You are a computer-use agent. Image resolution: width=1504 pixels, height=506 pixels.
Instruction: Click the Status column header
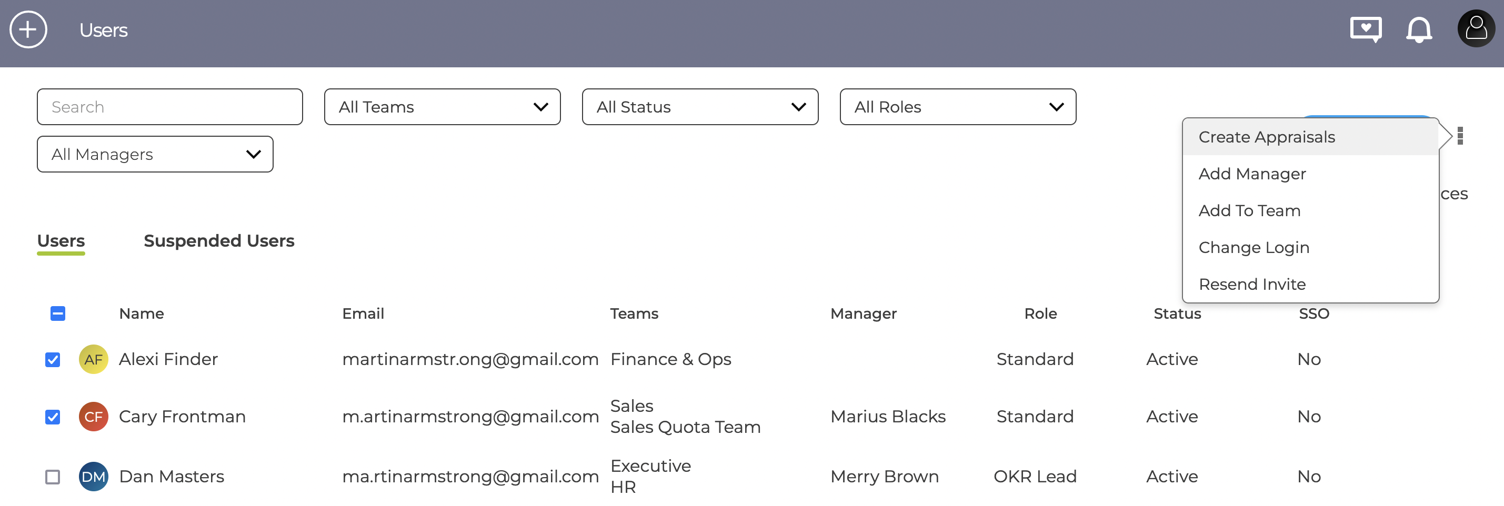pyautogui.click(x=1177, y=314)
